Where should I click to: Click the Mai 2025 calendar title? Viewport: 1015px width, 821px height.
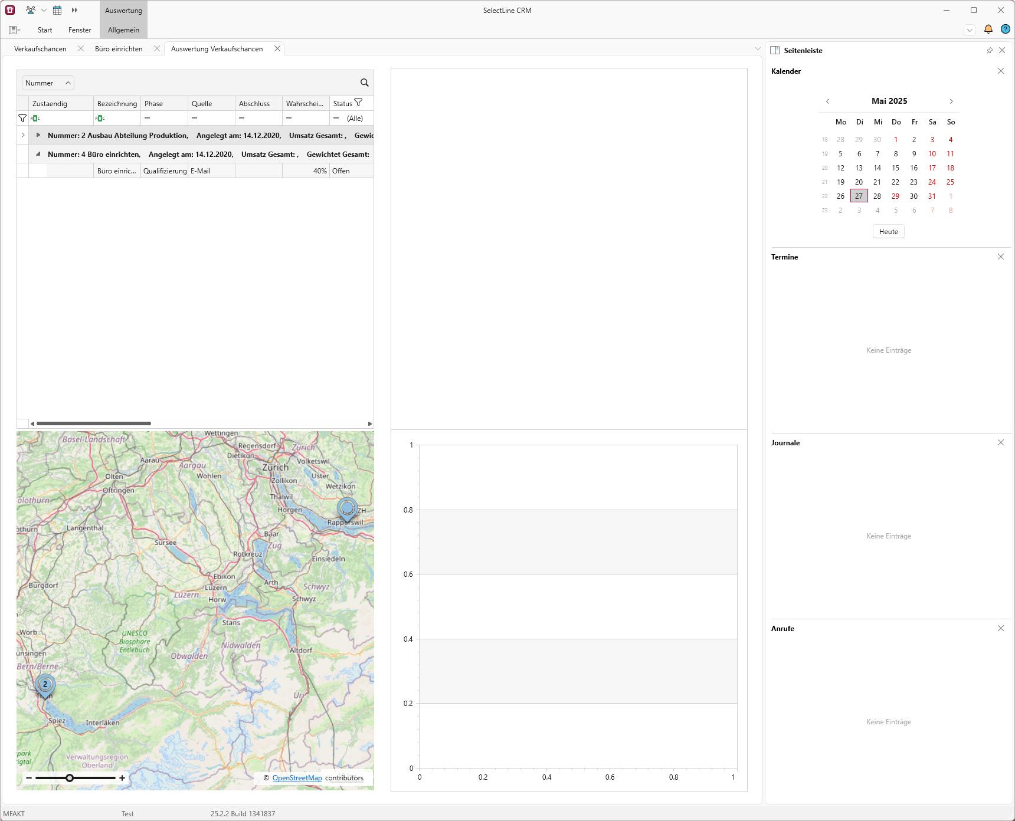(889, 101)
